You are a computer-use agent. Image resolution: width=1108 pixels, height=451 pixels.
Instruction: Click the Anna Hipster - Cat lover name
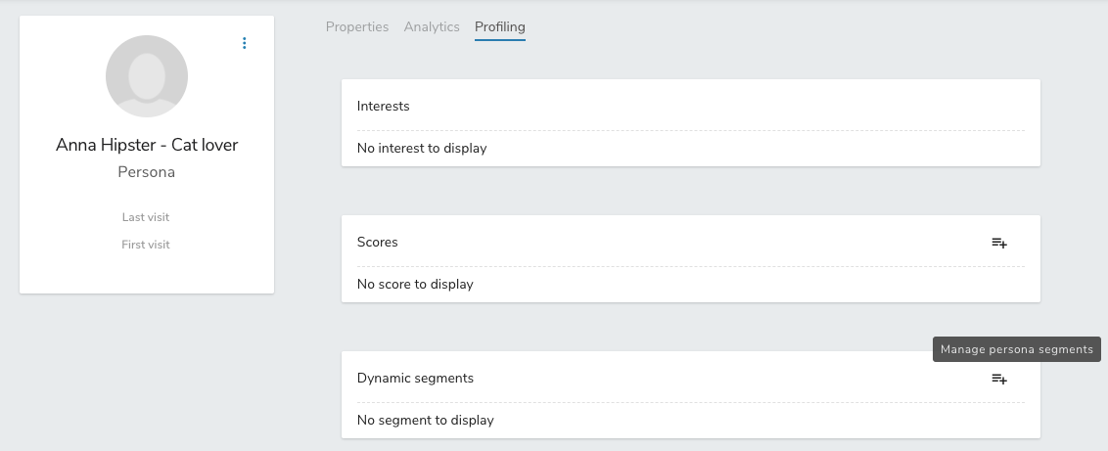coord(147,145)
